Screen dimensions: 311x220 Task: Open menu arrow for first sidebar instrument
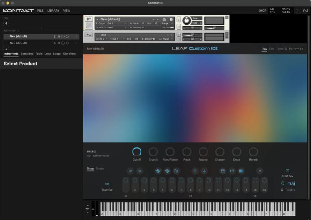(76, 37)
